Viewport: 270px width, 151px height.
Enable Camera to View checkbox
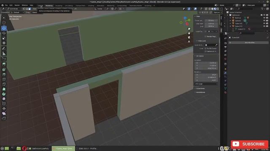coord(205,51)
